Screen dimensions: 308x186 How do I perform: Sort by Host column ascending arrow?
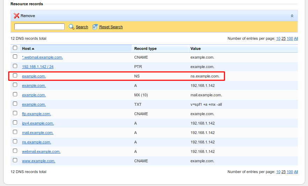pos(33,49)
